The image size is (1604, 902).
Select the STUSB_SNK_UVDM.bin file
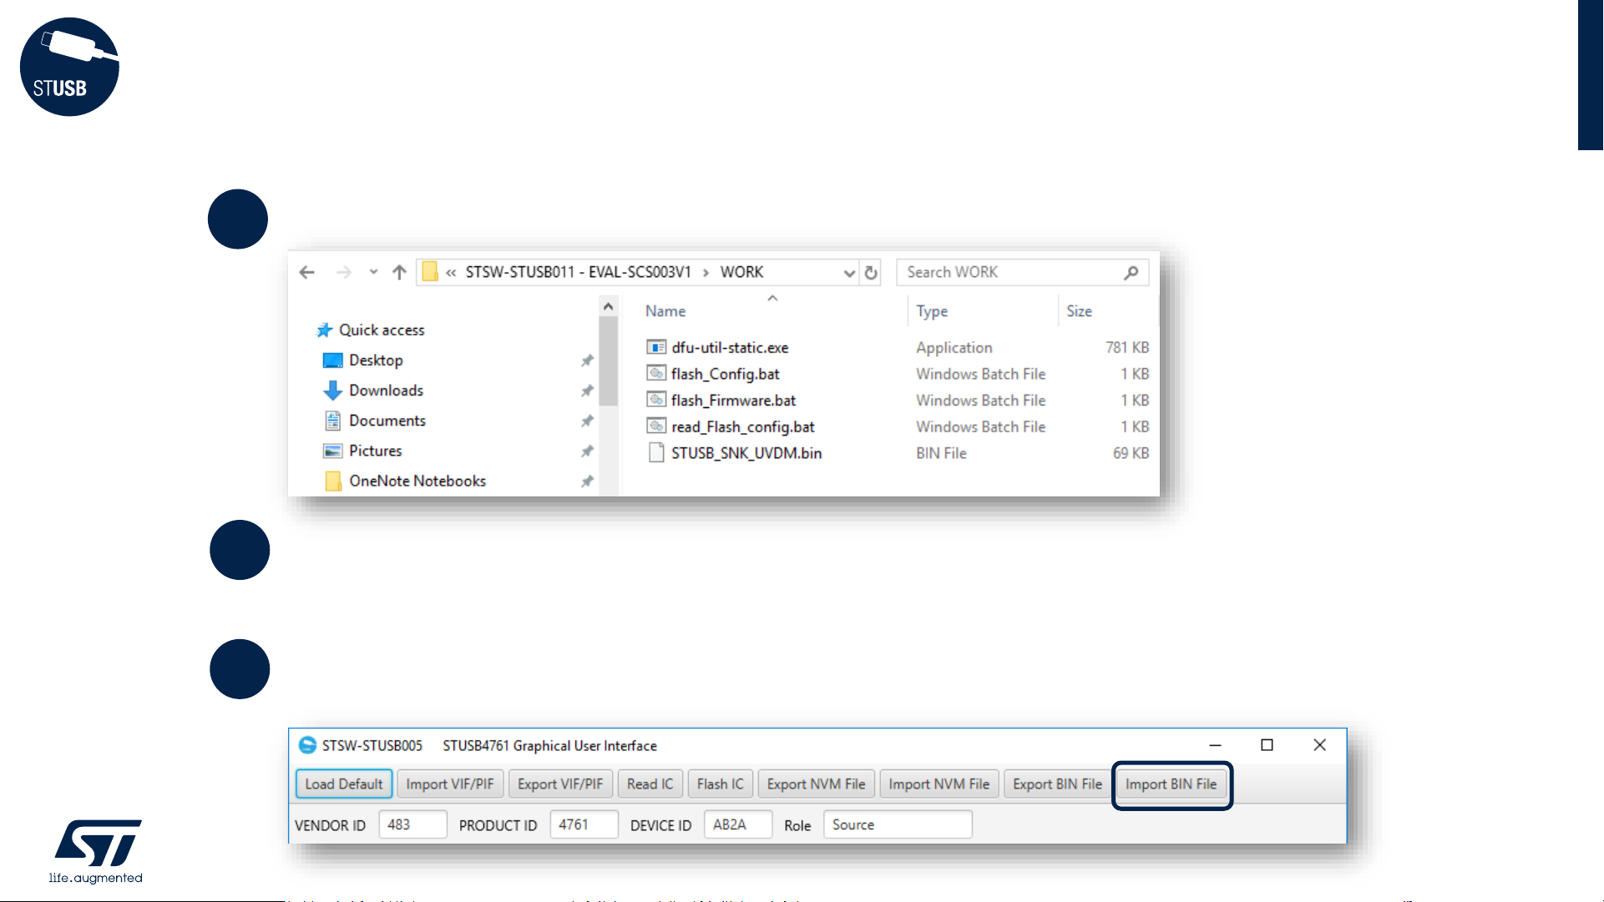click(746, 453)
